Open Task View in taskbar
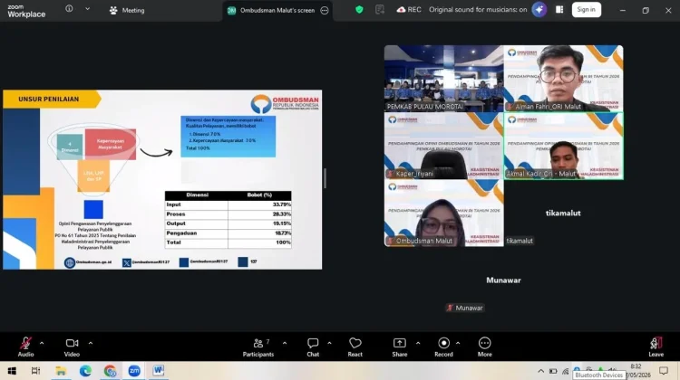The width and height of the screenshot is (680, 380). click(35, 371)
